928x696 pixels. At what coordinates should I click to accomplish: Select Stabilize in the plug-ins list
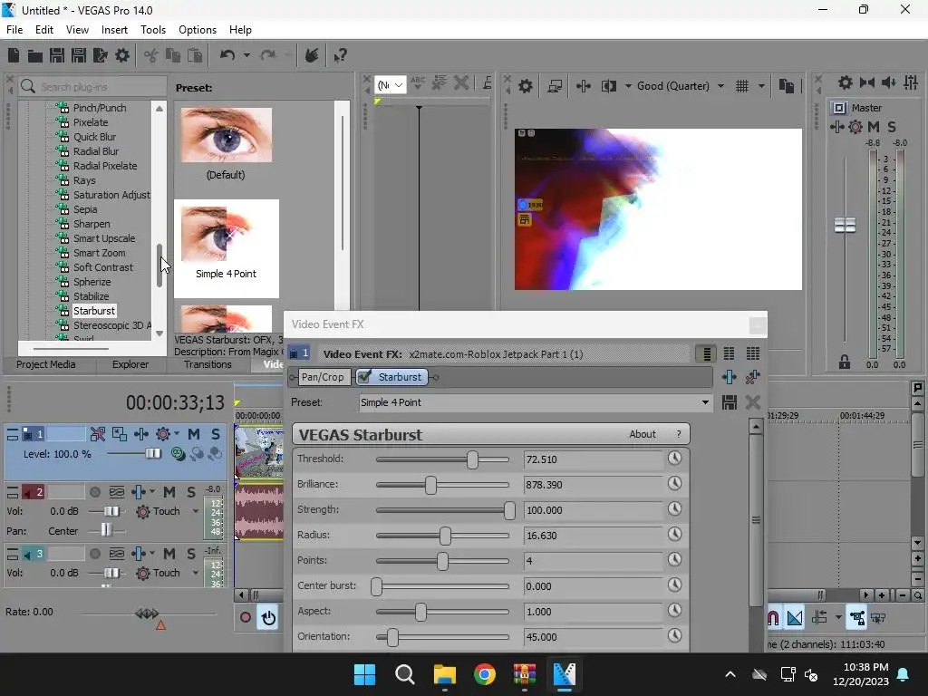coord(91,296)
